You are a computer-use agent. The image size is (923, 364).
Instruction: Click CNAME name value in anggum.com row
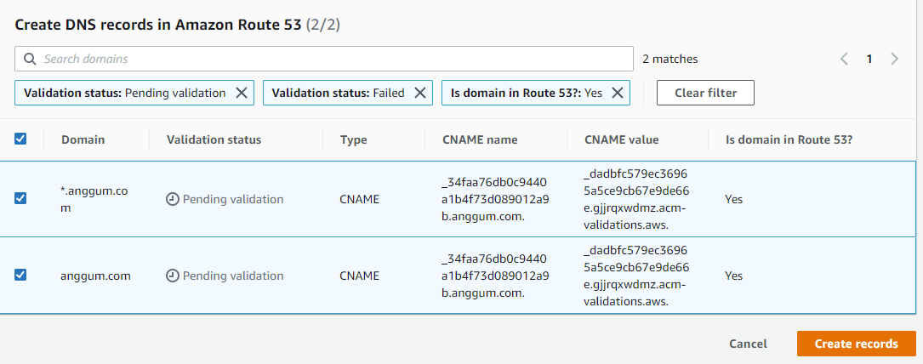[495, 276]
